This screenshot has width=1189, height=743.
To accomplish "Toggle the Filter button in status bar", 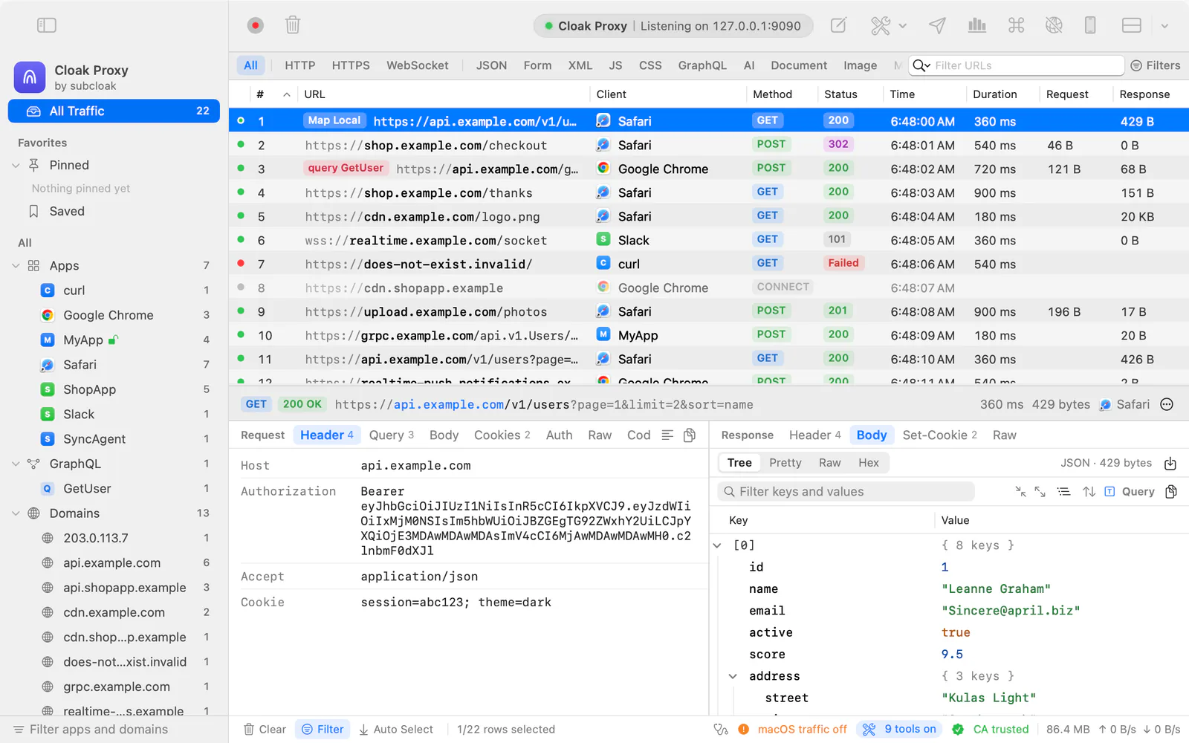I will pos(323,730).
